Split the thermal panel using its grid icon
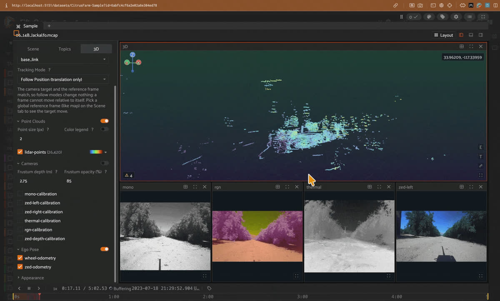 [370, 187]
